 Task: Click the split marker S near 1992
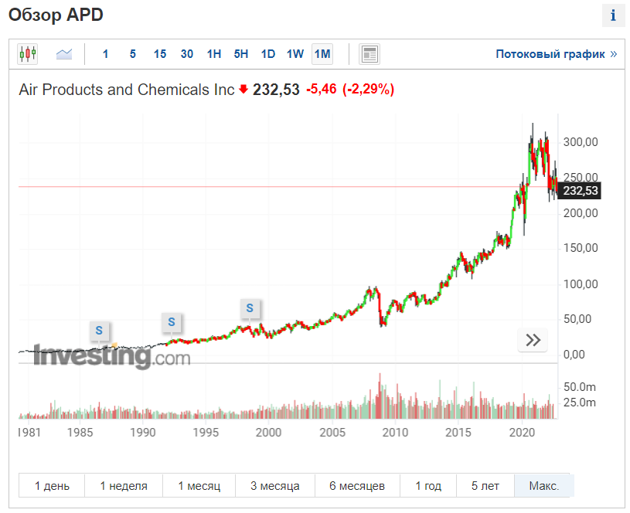coord(172,321)
